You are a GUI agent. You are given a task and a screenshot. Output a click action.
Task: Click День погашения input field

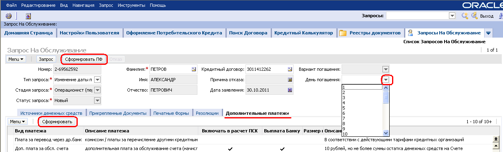click(x=362, y=80)
